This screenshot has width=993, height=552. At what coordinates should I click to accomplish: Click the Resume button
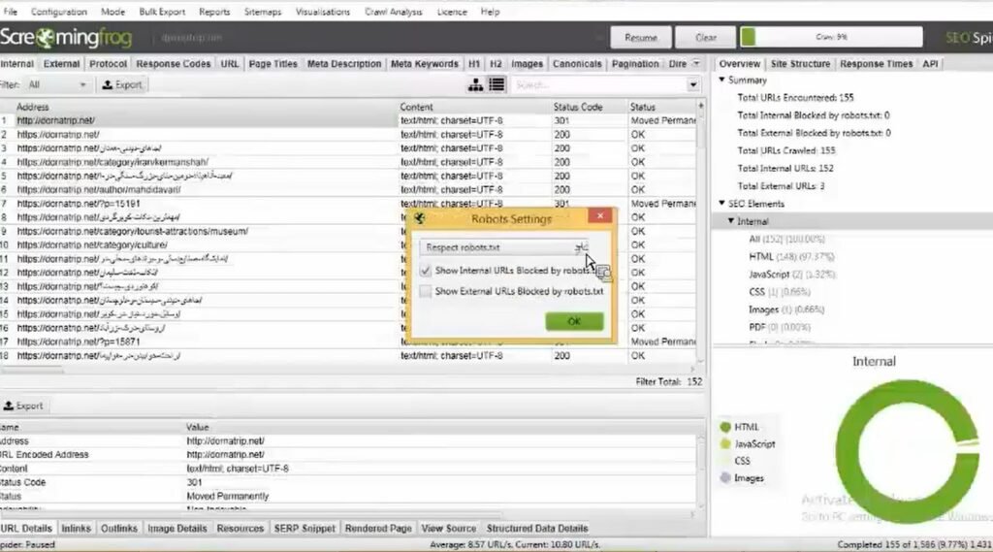click(x=641, y=38)
